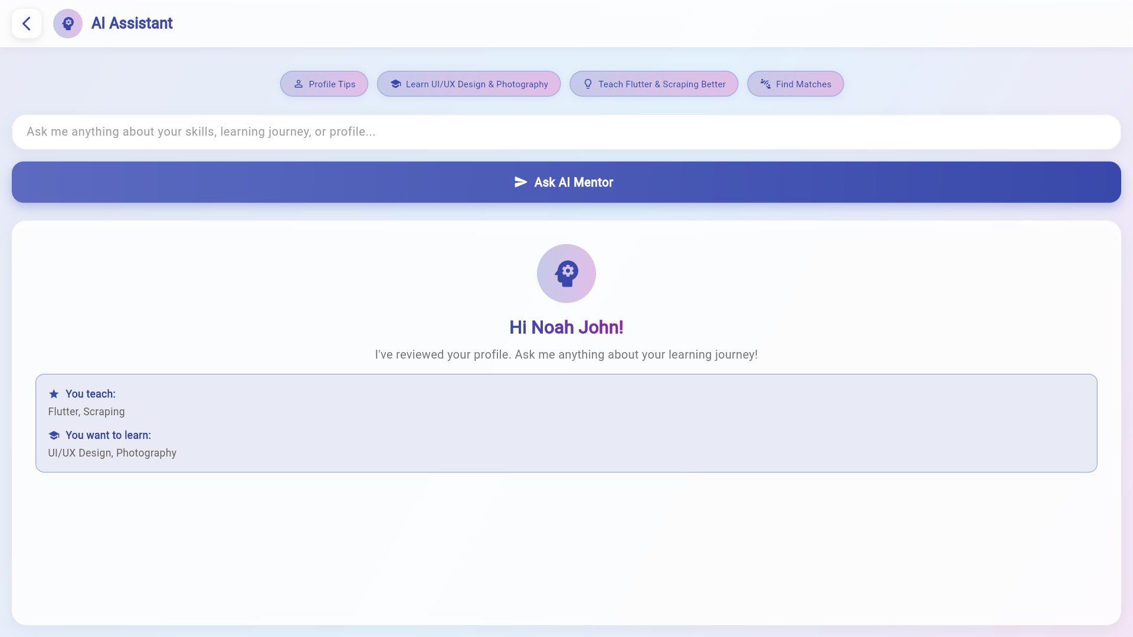Click the AI Assistant page title
1133x637 pixels.
pyautogui.click(x=132, y=24)
